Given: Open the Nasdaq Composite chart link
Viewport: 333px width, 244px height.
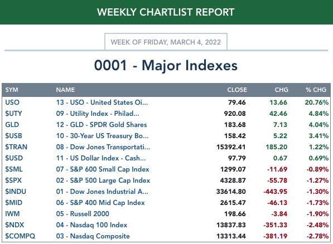Looking at the screenshot, I should [x=93, y=236].
